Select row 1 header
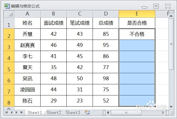177x119 pixels. pos(9,23)
